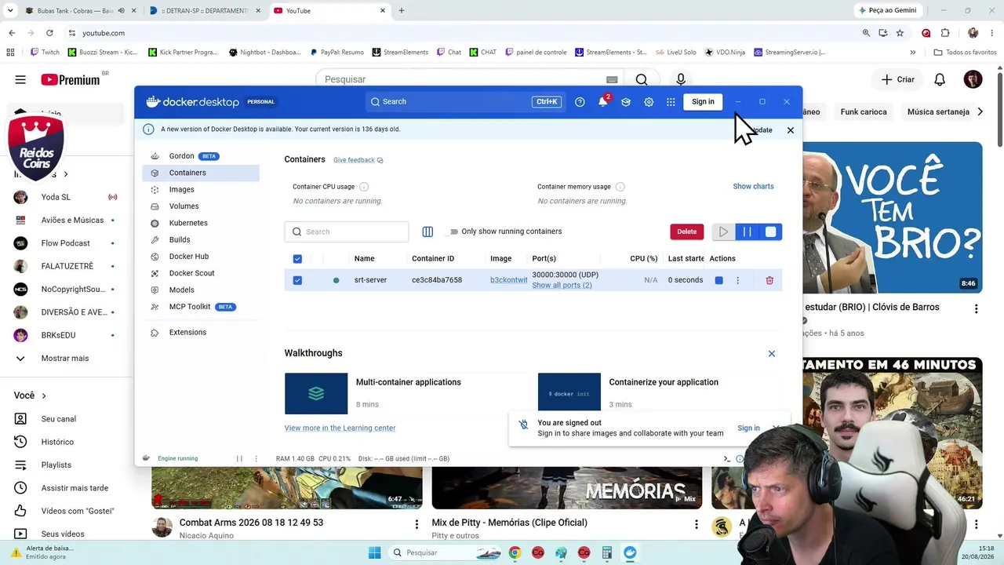Open View more in the Learning center
Viewport: 1004px width, 565px height.
(340, 428)
